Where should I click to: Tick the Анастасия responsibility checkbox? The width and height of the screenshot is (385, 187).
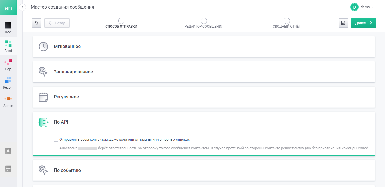pyautogui.click(x=56, y=148)
